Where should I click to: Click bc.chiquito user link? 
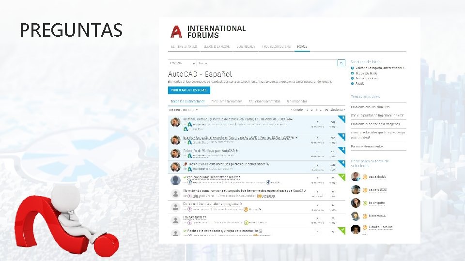[x=377, y=203]
